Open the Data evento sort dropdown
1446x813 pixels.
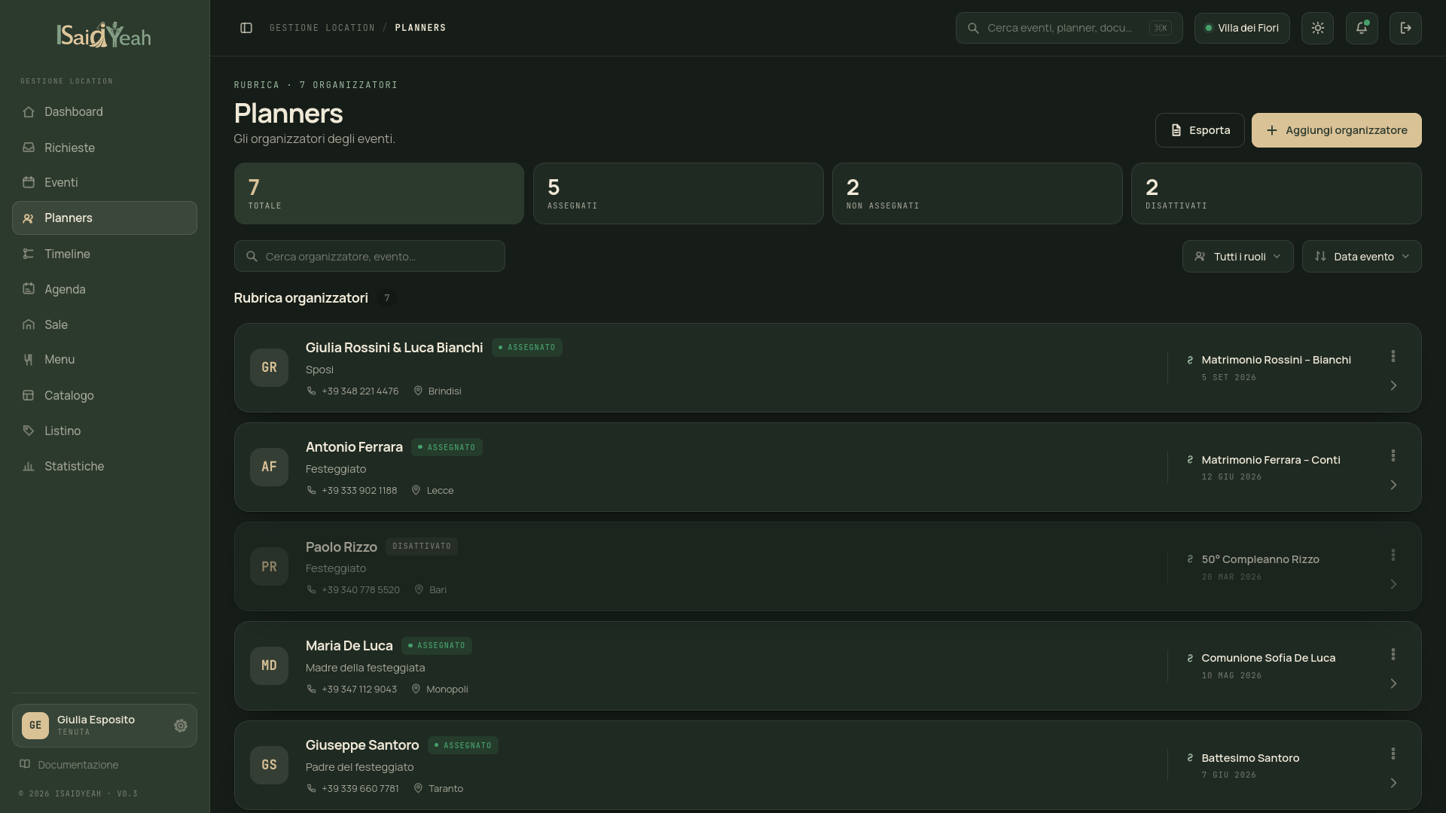coord(1362,257)
